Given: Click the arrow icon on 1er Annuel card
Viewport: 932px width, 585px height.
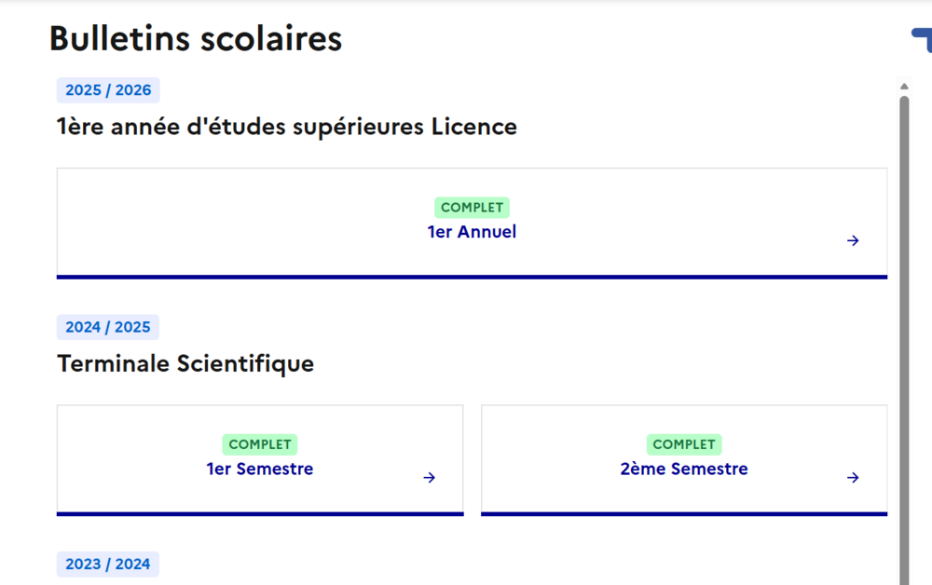Looking at the screenshot, I should 853,240.
